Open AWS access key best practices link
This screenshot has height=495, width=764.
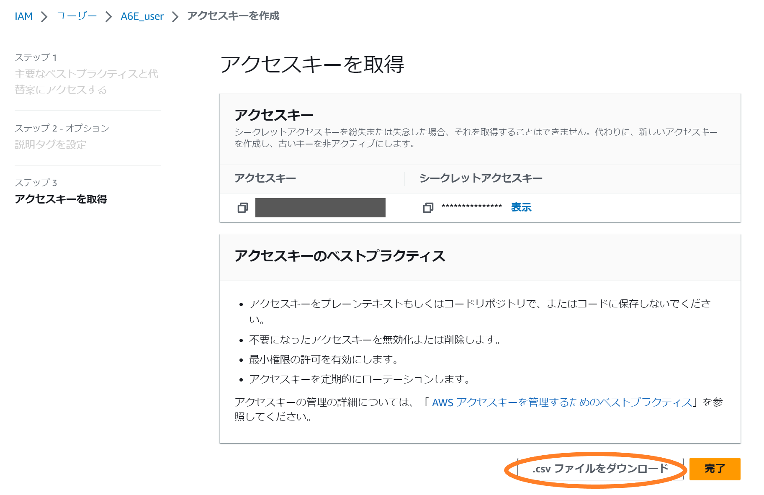pos(561,402)
